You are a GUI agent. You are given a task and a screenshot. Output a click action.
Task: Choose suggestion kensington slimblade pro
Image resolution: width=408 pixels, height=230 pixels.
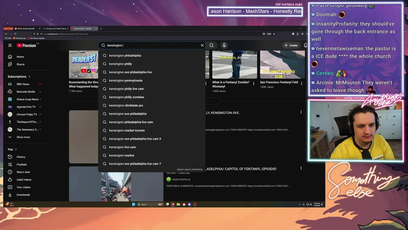[x=152, y=105]
